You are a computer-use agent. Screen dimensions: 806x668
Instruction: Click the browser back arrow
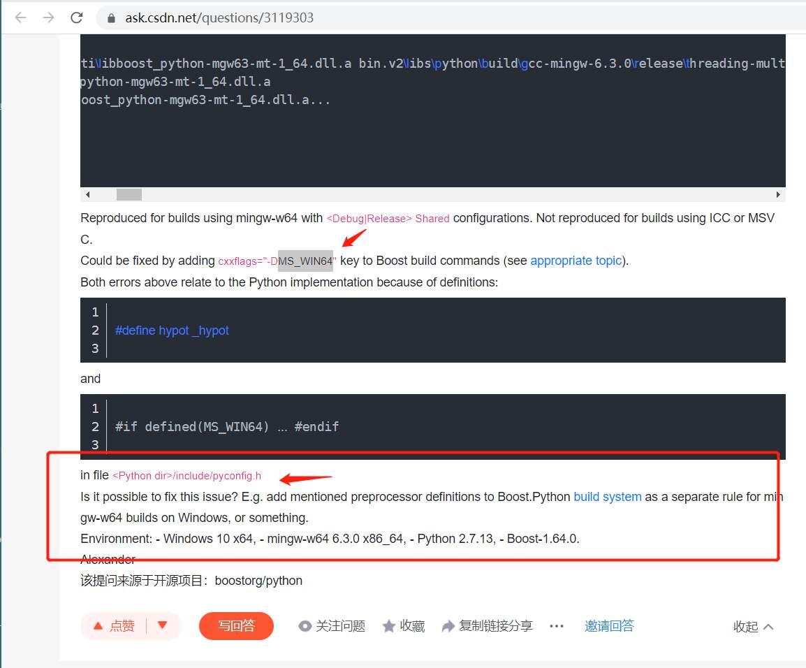coord(20,18)
